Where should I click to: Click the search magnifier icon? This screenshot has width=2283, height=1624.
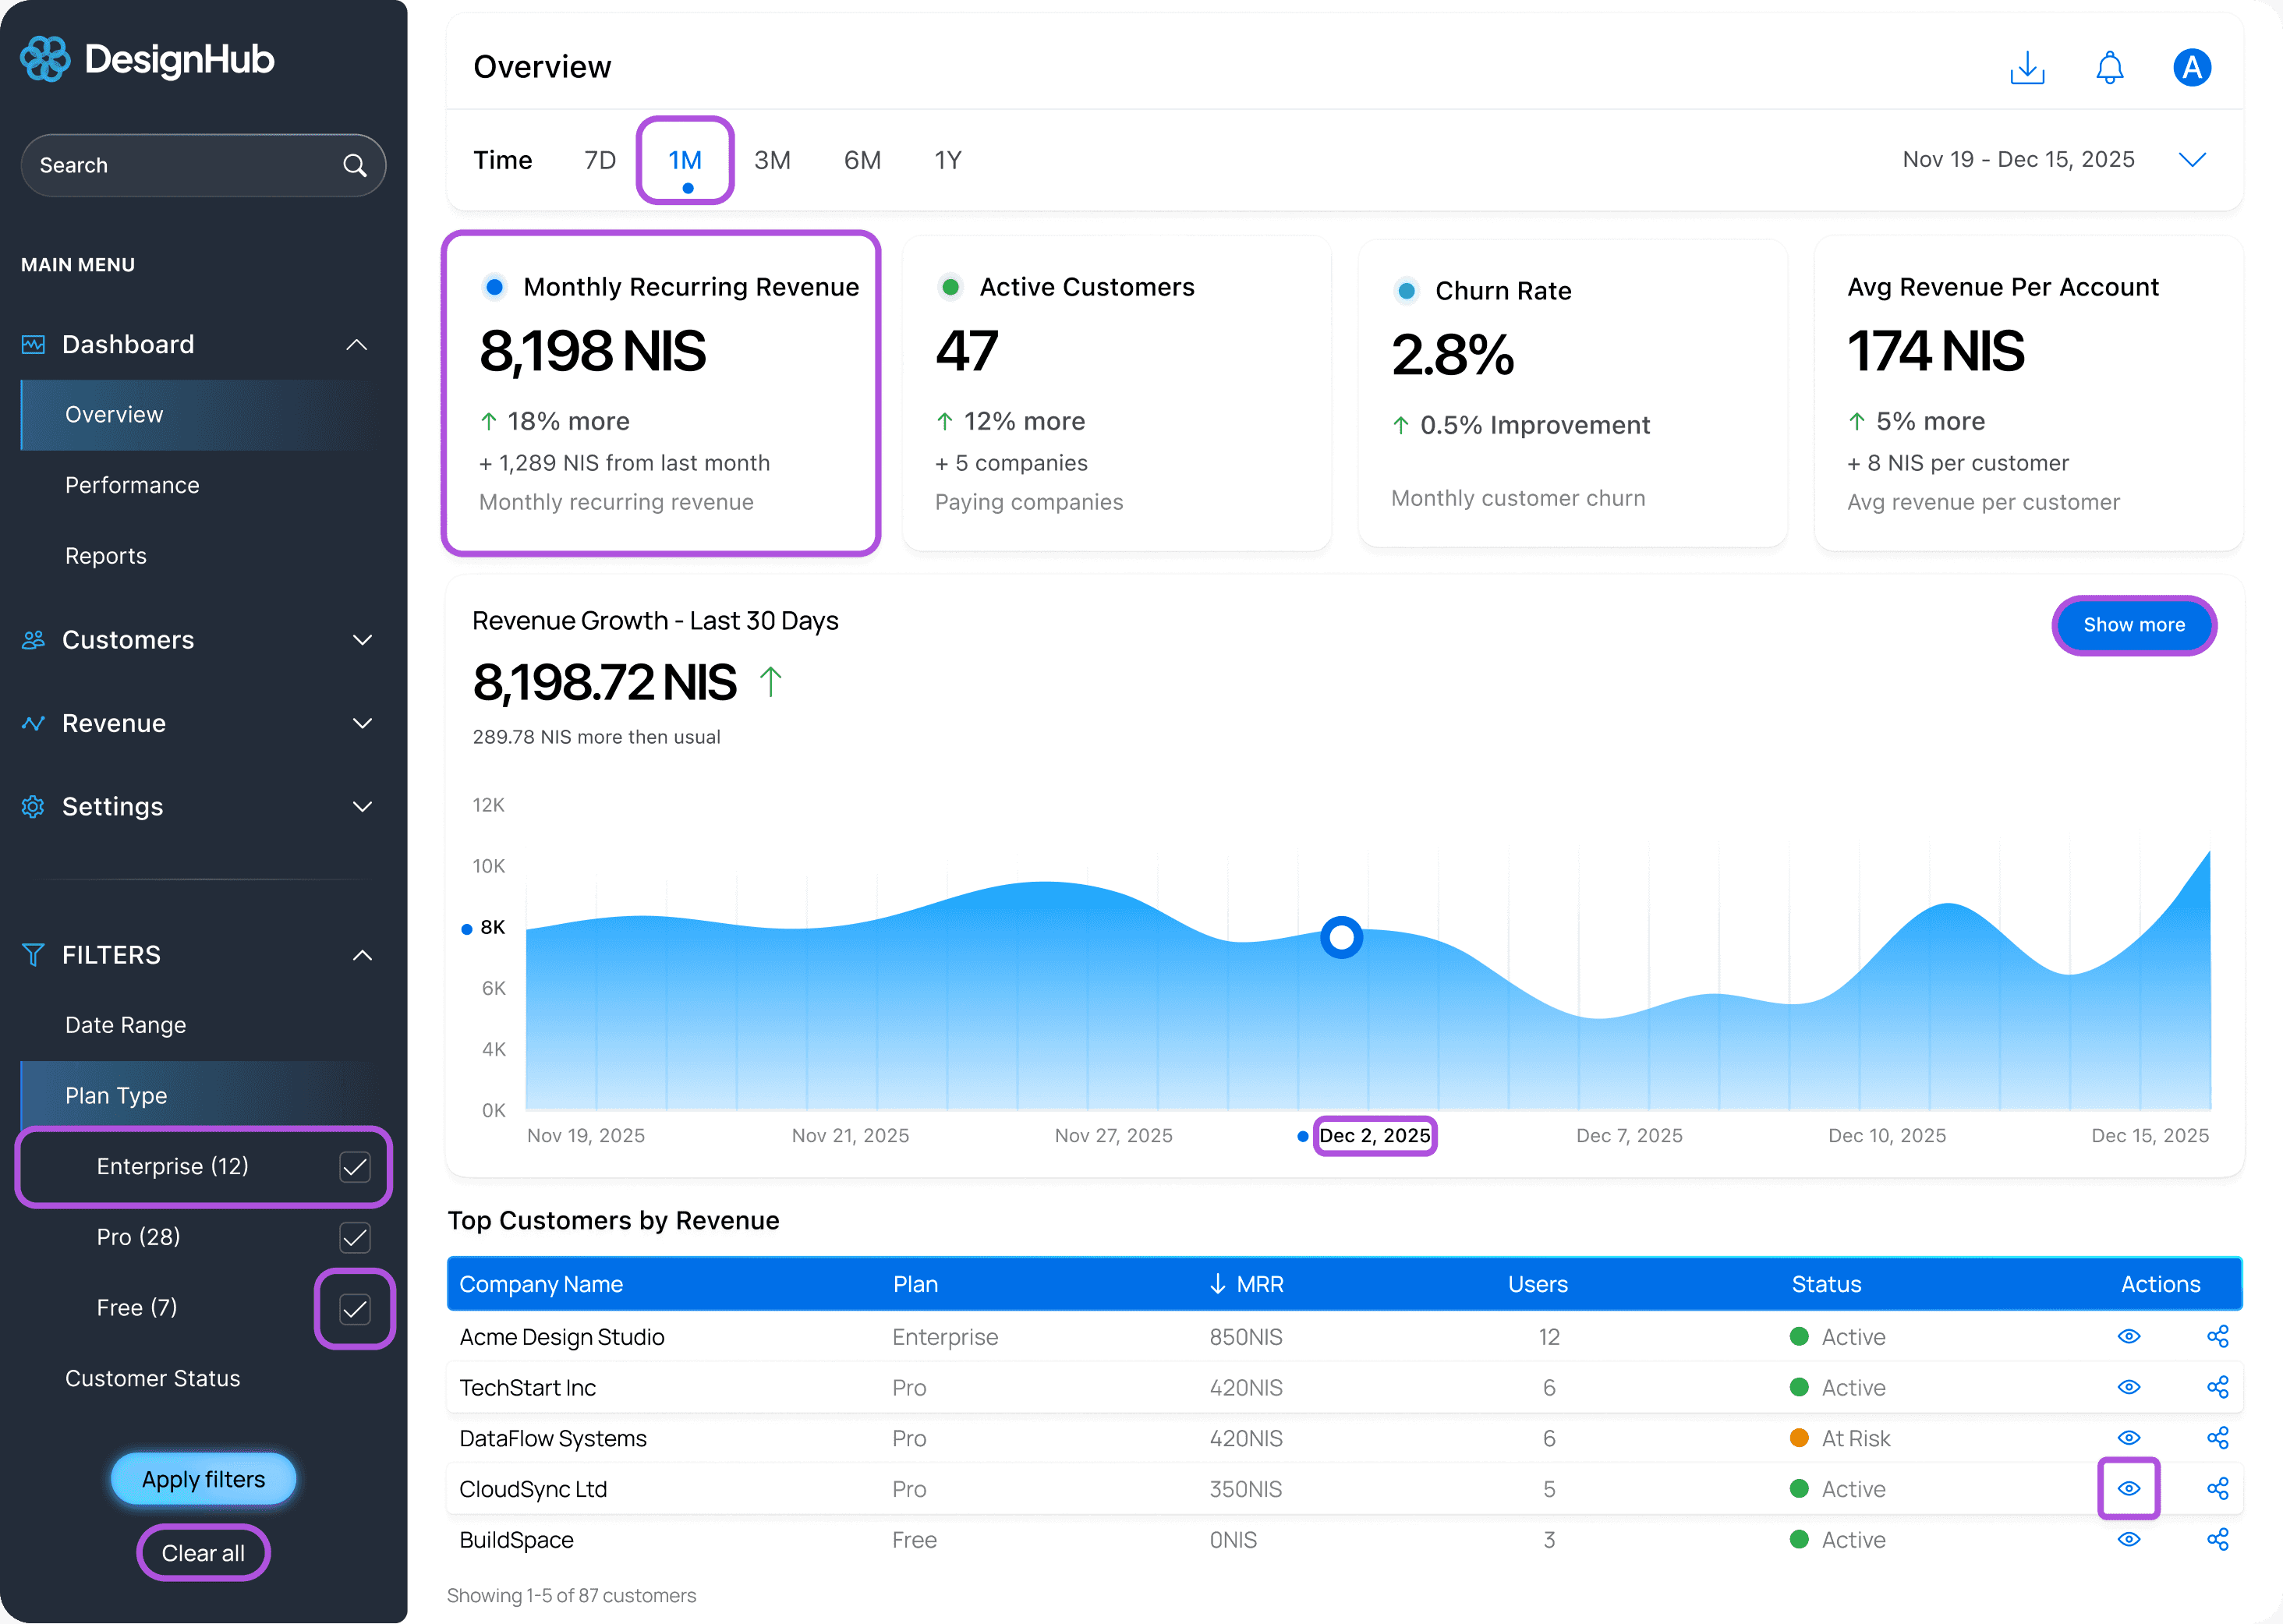[355, 165]
